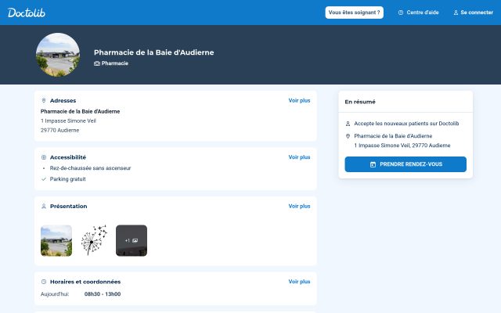This screenshot has width=501, height=313.
Task: Click the Adresses heading
Action: tap(63, 100)
